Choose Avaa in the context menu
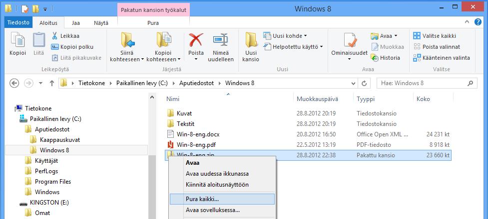The height and width of the screenshot is (219, 488). [222, 163]
